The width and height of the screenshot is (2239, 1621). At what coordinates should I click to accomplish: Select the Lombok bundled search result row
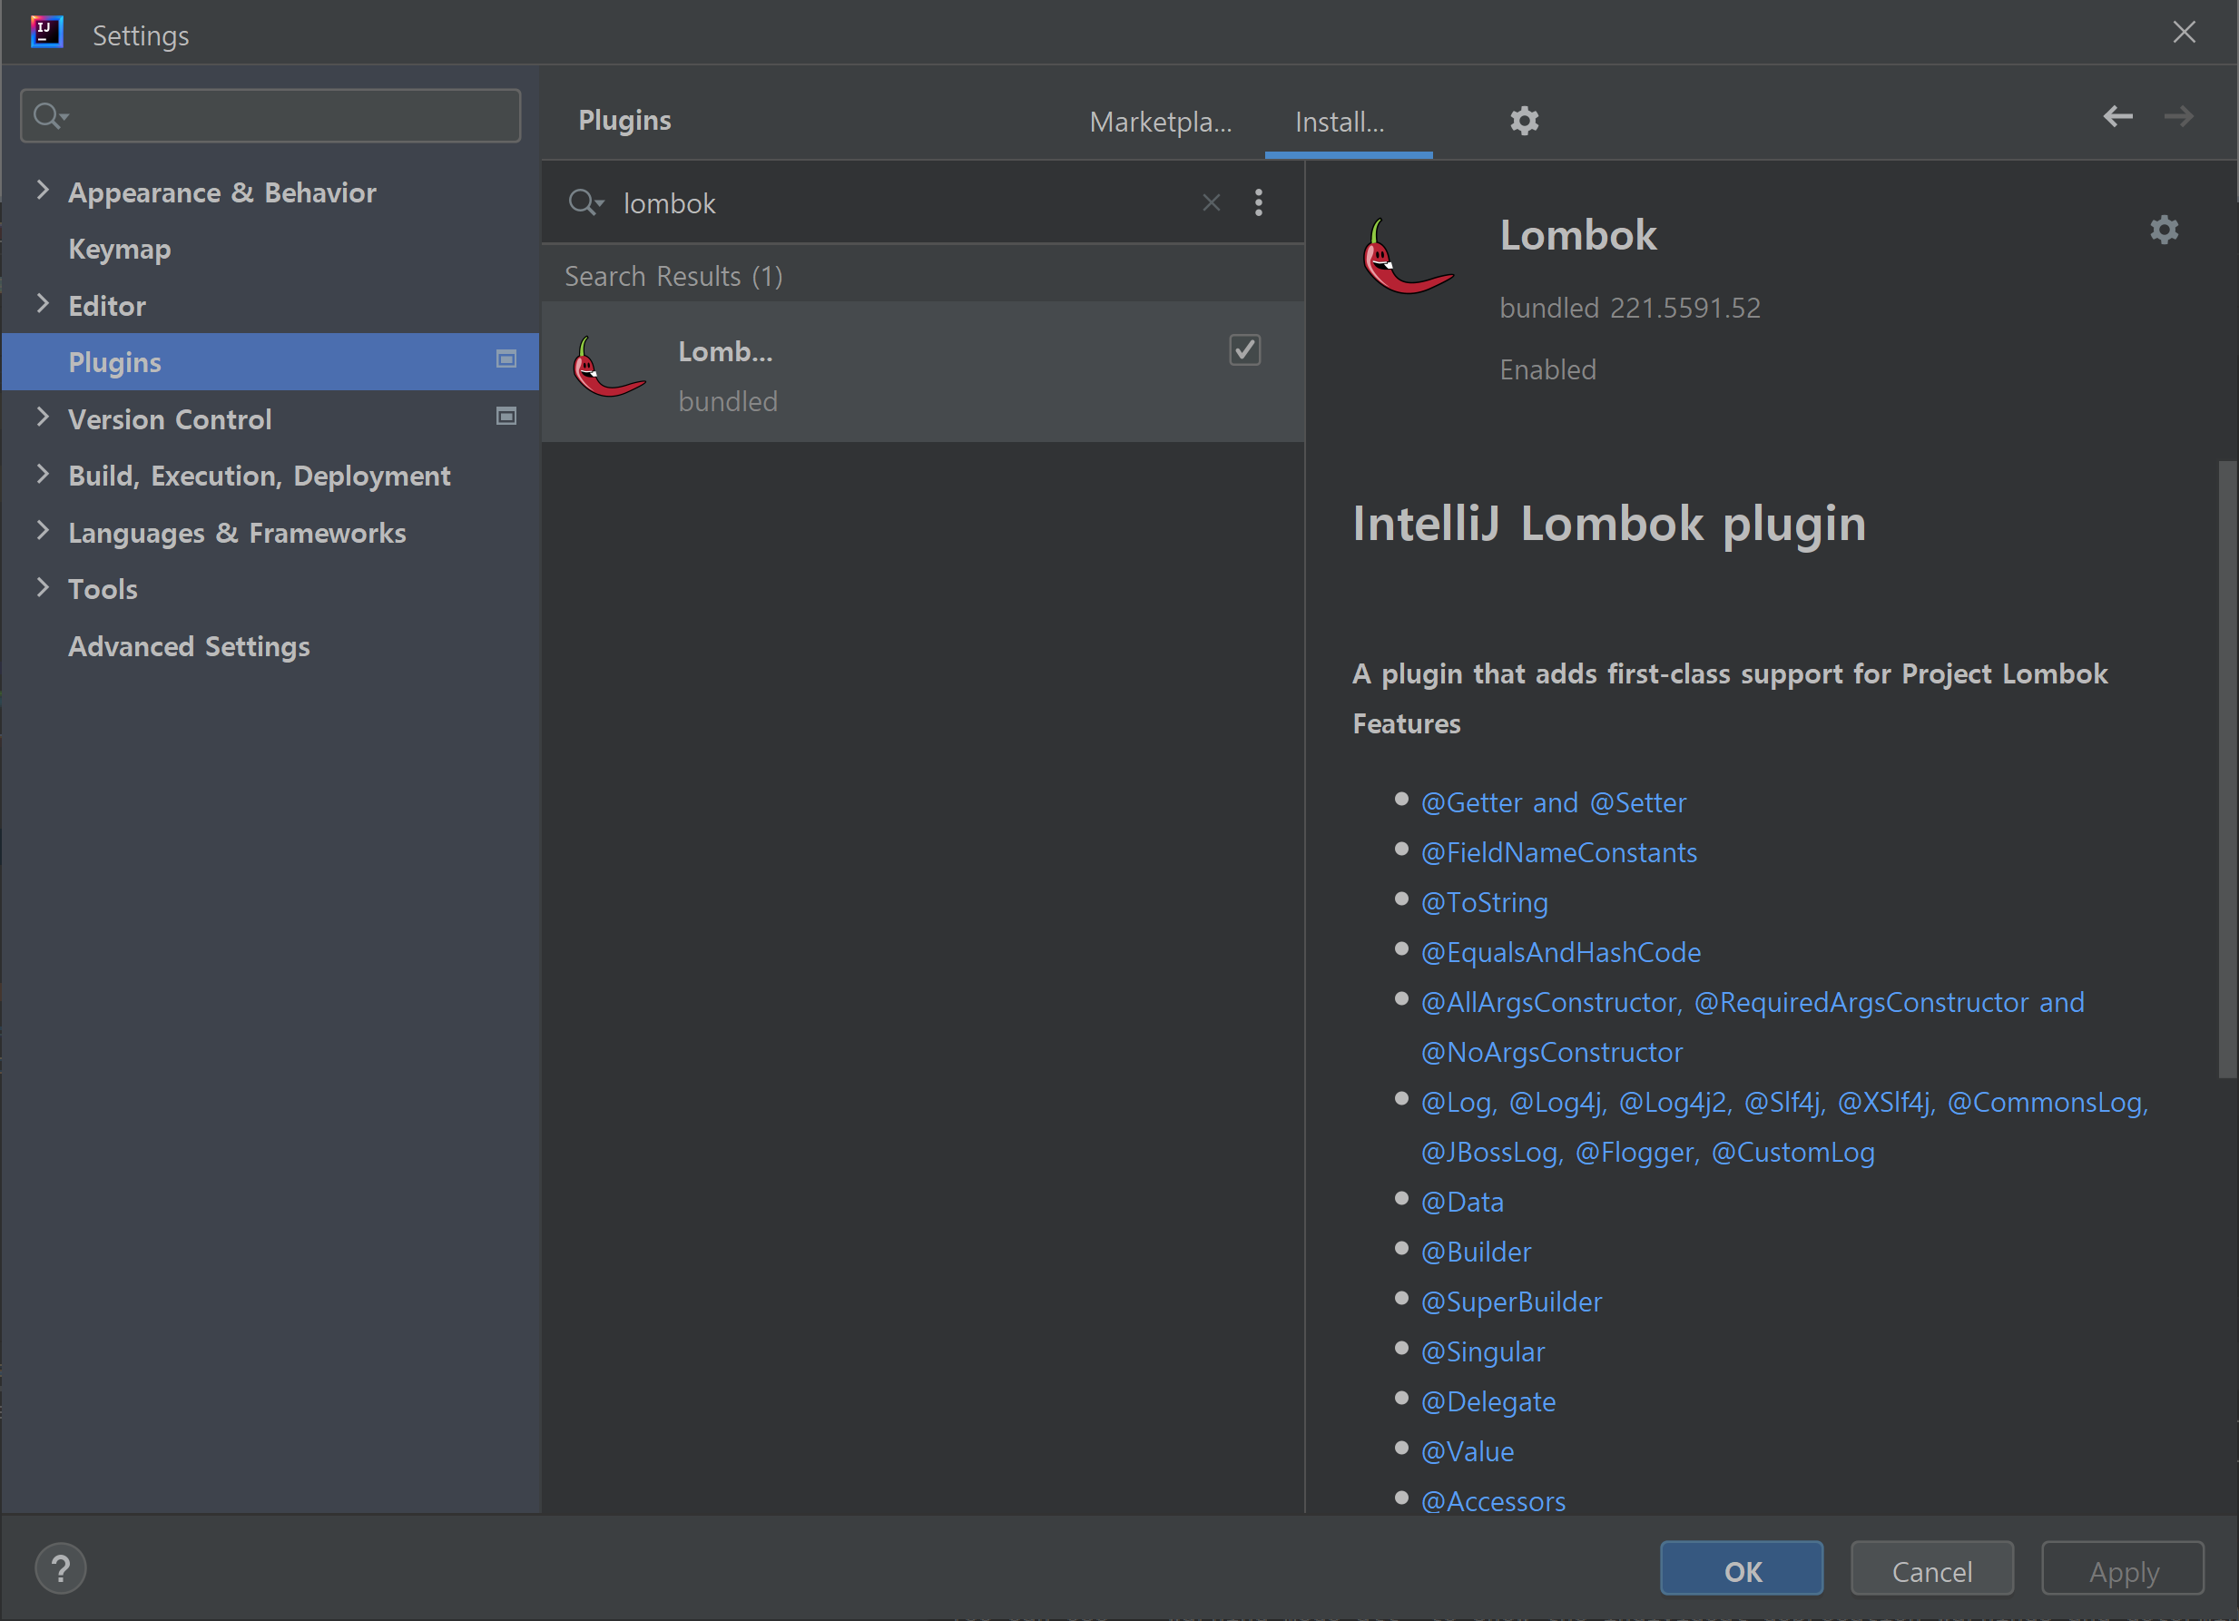pos(922,372)
